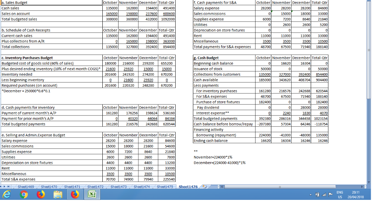Click the scroll-to-first-sheet arrow

pyautogui.click(x=1, y=187)
